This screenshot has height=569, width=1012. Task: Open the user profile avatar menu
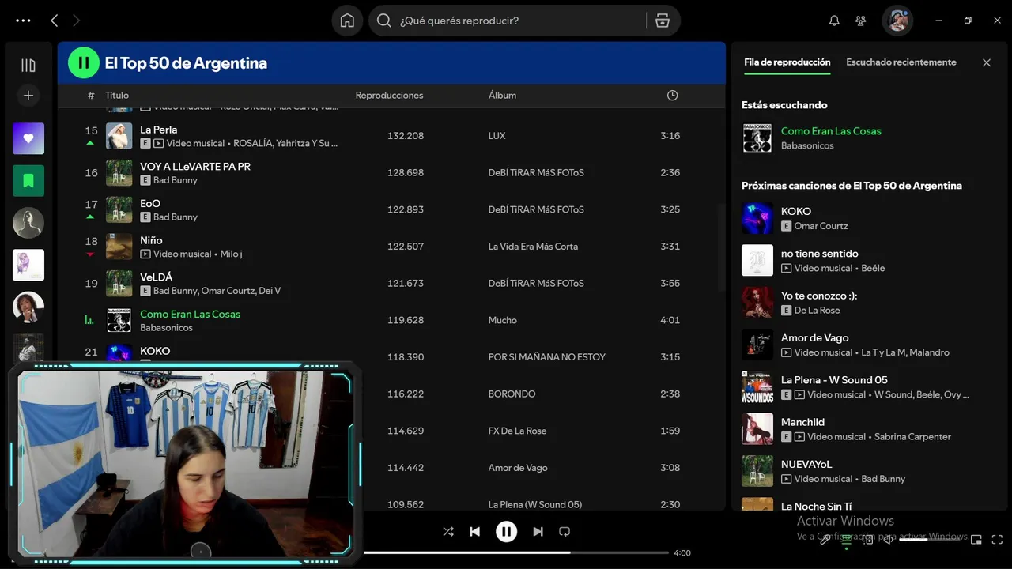coord(897,21)
